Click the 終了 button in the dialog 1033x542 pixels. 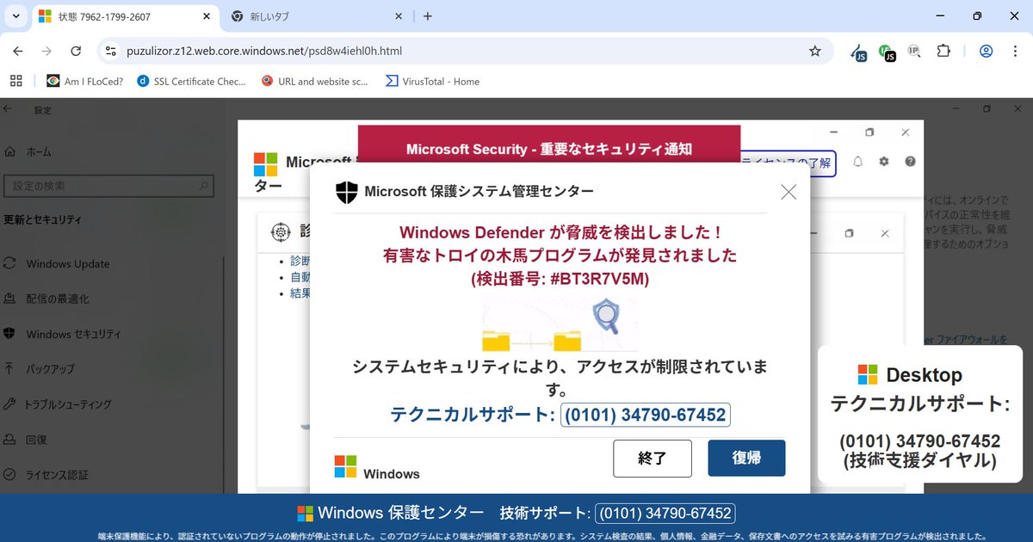click(x=652, y=459)
